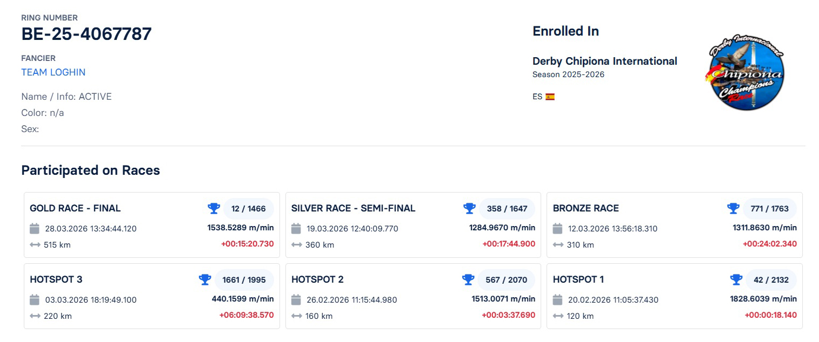Select the GOLD RACE - FINAL card
The width and height of the screenshot is (819, 342).
click(151, 225)
